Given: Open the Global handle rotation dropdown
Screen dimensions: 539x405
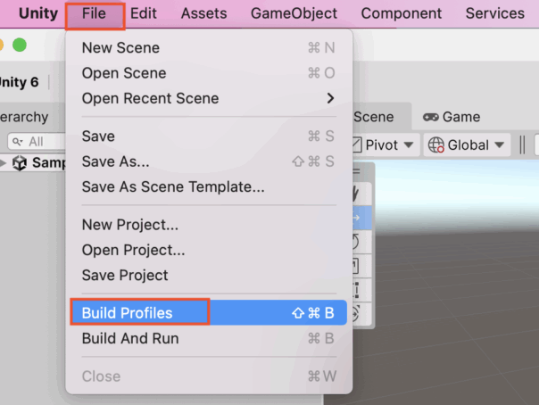Looking at the screenshot, I should [467, 145].
